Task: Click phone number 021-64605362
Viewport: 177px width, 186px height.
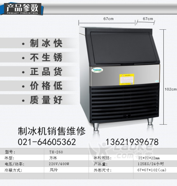Action: click(x=47, y=142)
